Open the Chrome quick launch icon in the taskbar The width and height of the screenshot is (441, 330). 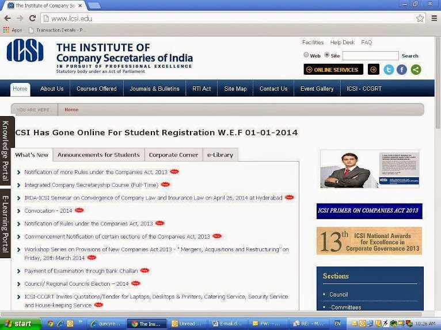coord(51,324)
